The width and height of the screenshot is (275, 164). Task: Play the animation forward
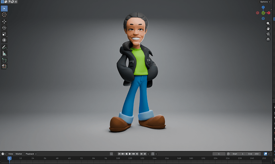coord(130,154)
